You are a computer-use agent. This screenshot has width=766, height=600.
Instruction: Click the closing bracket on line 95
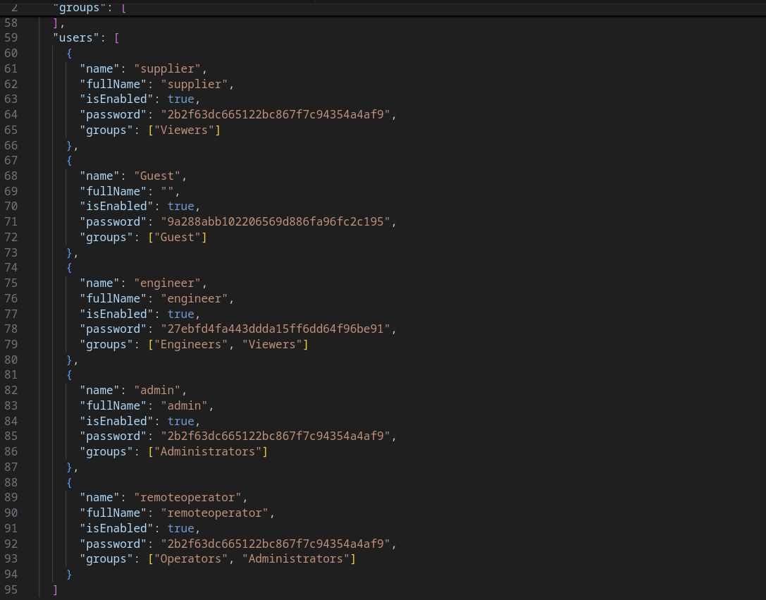(56, 589)
